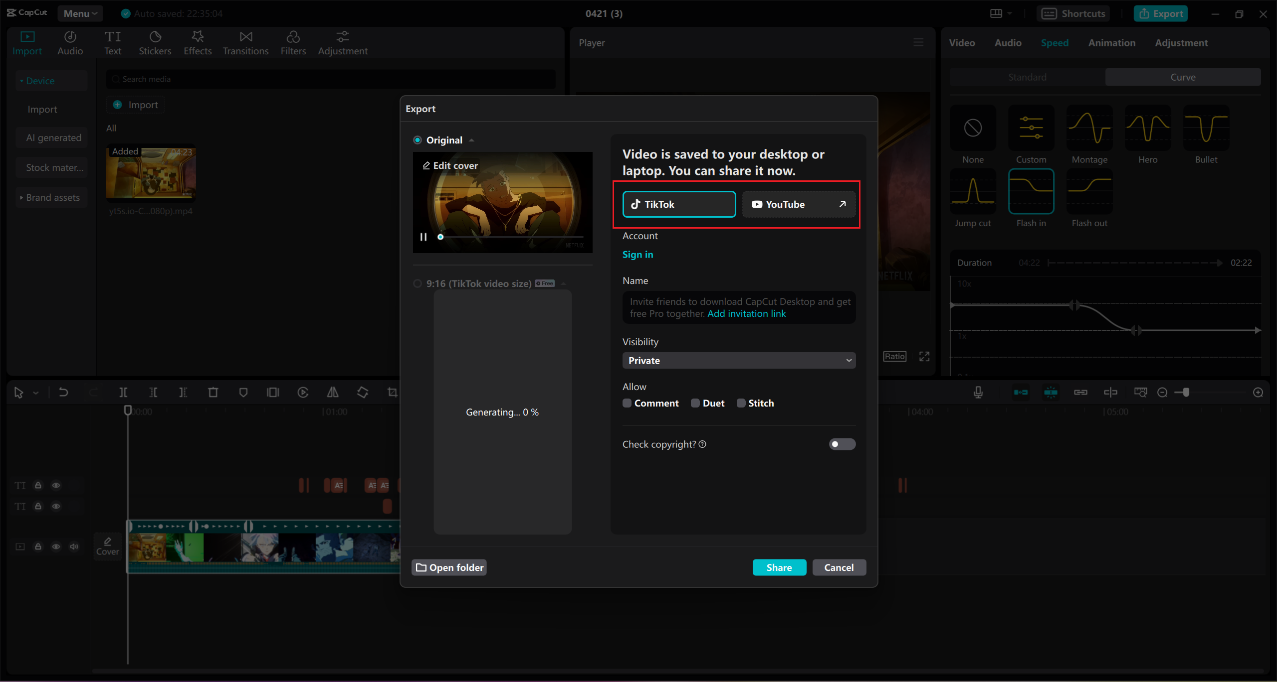Click the Sign in link
This screenshot has width=1277, height=682.
pos(638,255)
